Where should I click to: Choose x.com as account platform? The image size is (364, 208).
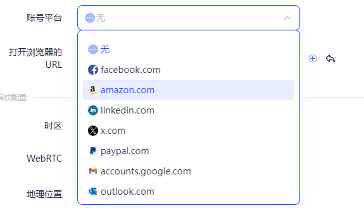pos(188,131)
